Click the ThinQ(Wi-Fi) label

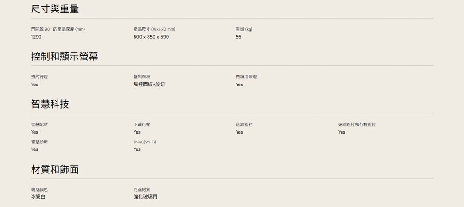click(x=144, y=142)
